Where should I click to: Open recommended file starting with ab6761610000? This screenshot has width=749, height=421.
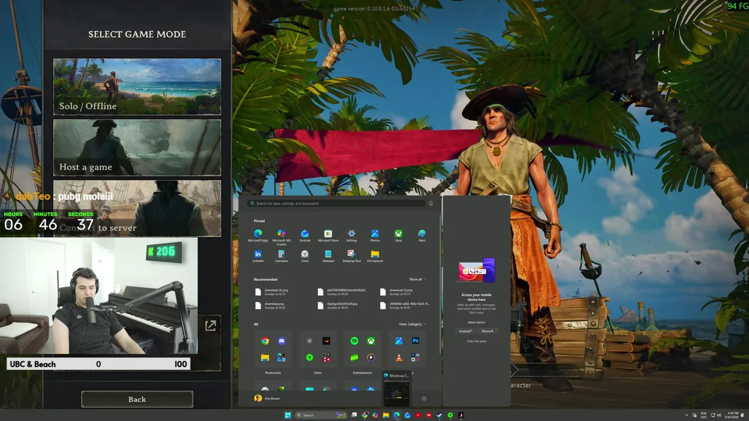pos(342,292)
